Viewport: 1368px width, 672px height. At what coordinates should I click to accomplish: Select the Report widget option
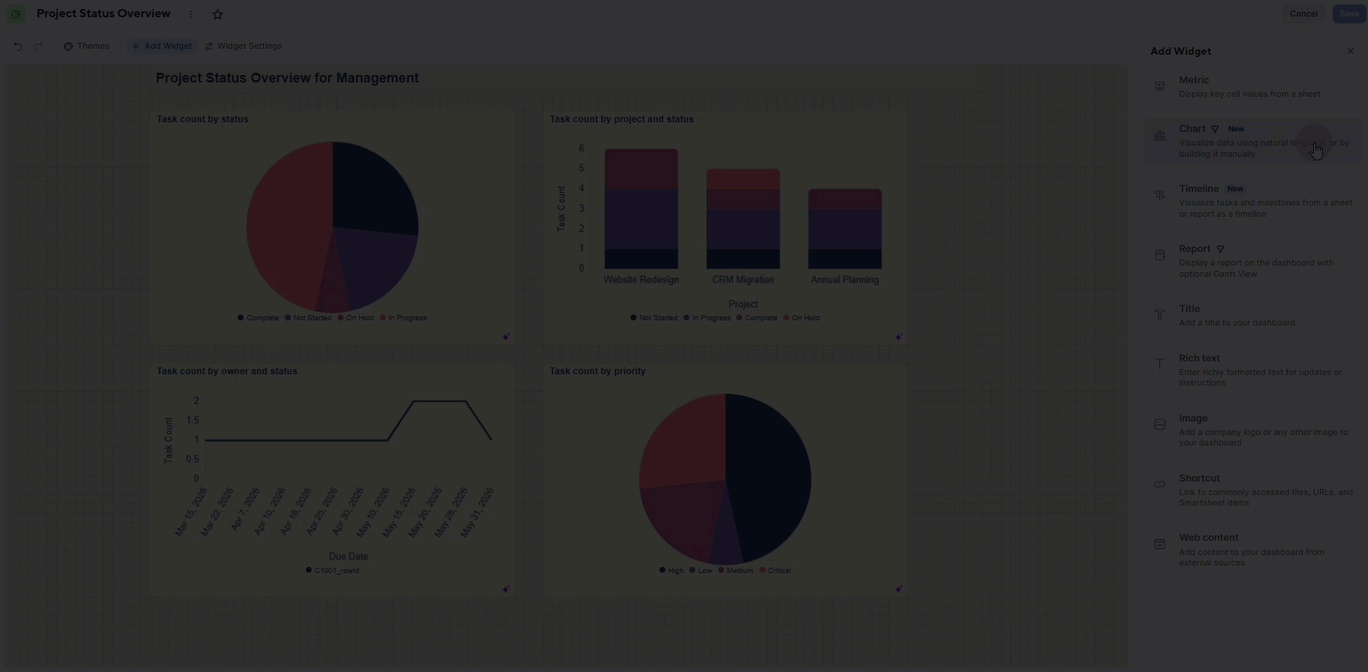[x=1252, y=261]
